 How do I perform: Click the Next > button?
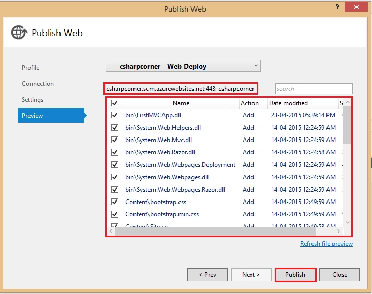(251, 274)
